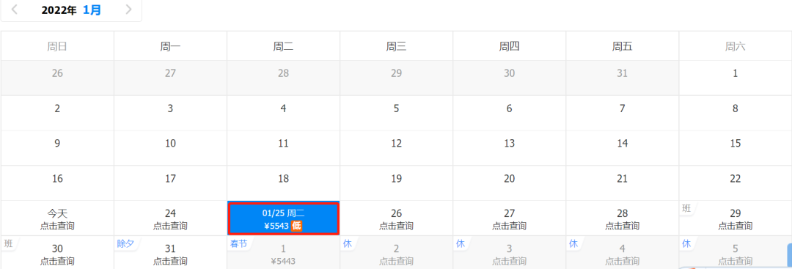Click 点击查询 under the 28th
This screenshot has width=792, height=269.
click(x=623, y=226)
